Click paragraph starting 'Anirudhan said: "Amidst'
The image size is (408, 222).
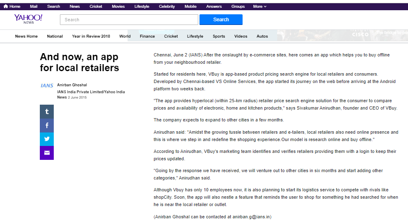coord(276,136)
